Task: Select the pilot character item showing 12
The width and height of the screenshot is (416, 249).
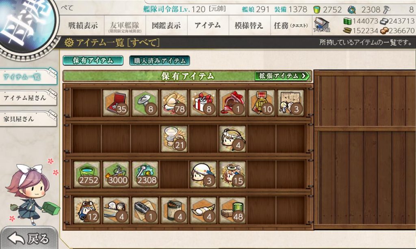Action: (87, 210)
